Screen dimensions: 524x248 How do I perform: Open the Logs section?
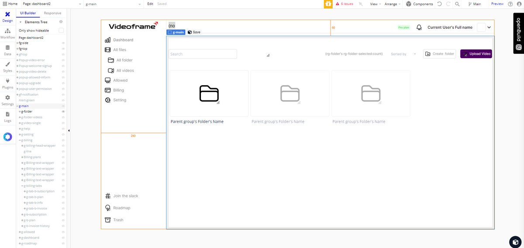pyautogui.click(x=7, y=117)
